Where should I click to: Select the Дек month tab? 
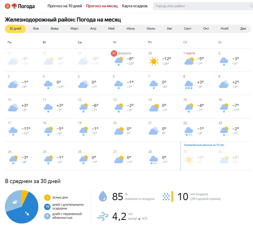[x=243, y=28]
